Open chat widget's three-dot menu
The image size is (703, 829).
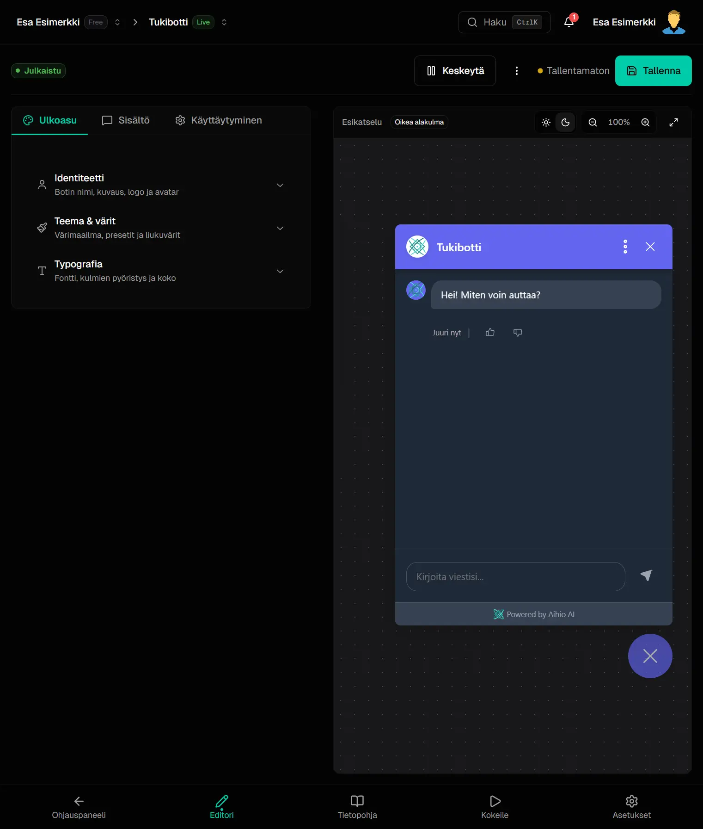click(625, 247)
